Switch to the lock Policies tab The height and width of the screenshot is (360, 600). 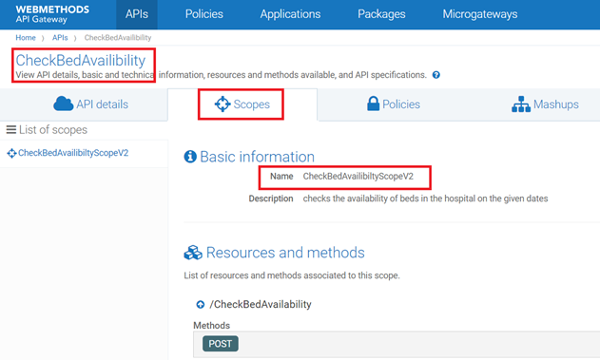(x=394, y=104)
